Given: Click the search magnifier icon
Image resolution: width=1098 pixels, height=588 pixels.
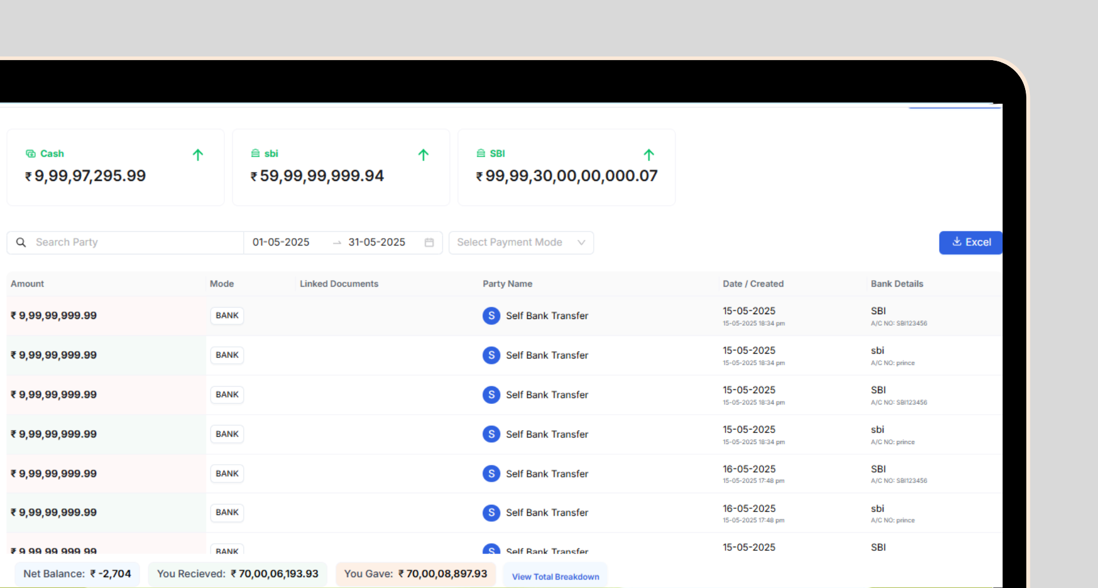Looking at the screenshot, I should coord(21,242).
